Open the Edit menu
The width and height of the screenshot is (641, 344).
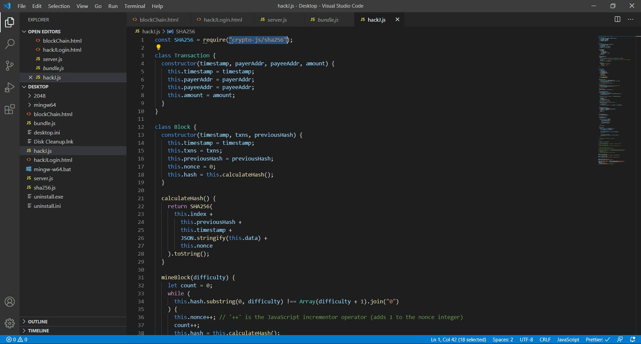(37, 6)
